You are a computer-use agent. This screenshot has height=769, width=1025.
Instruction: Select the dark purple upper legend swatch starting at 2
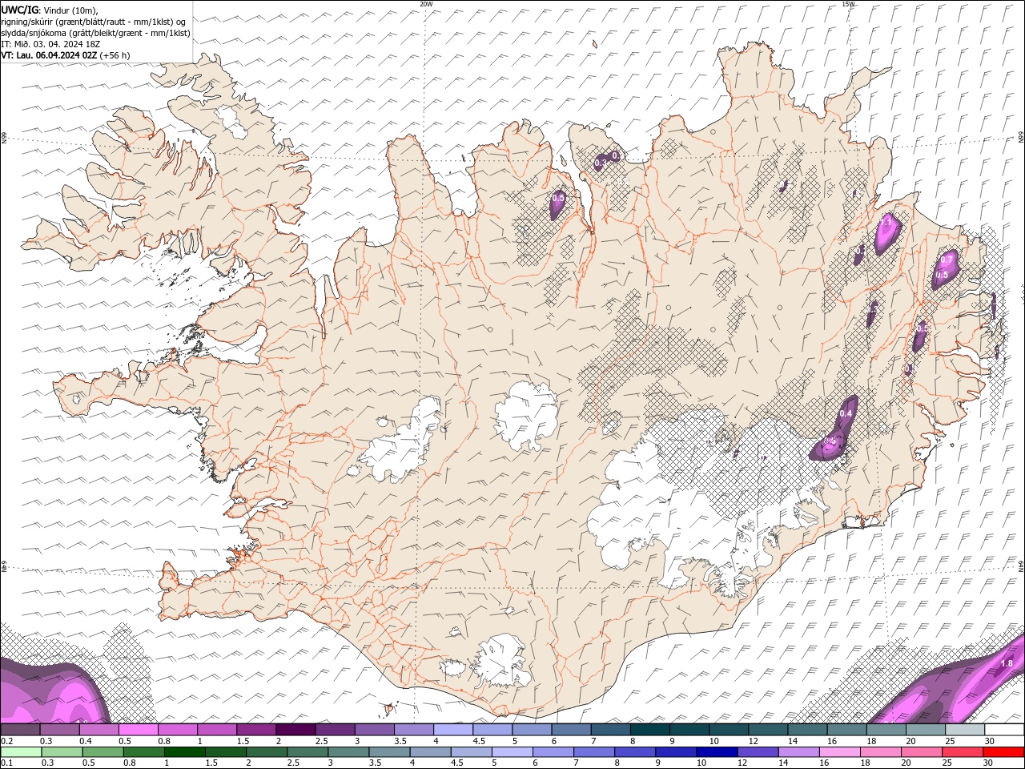[x=295, y=730]
